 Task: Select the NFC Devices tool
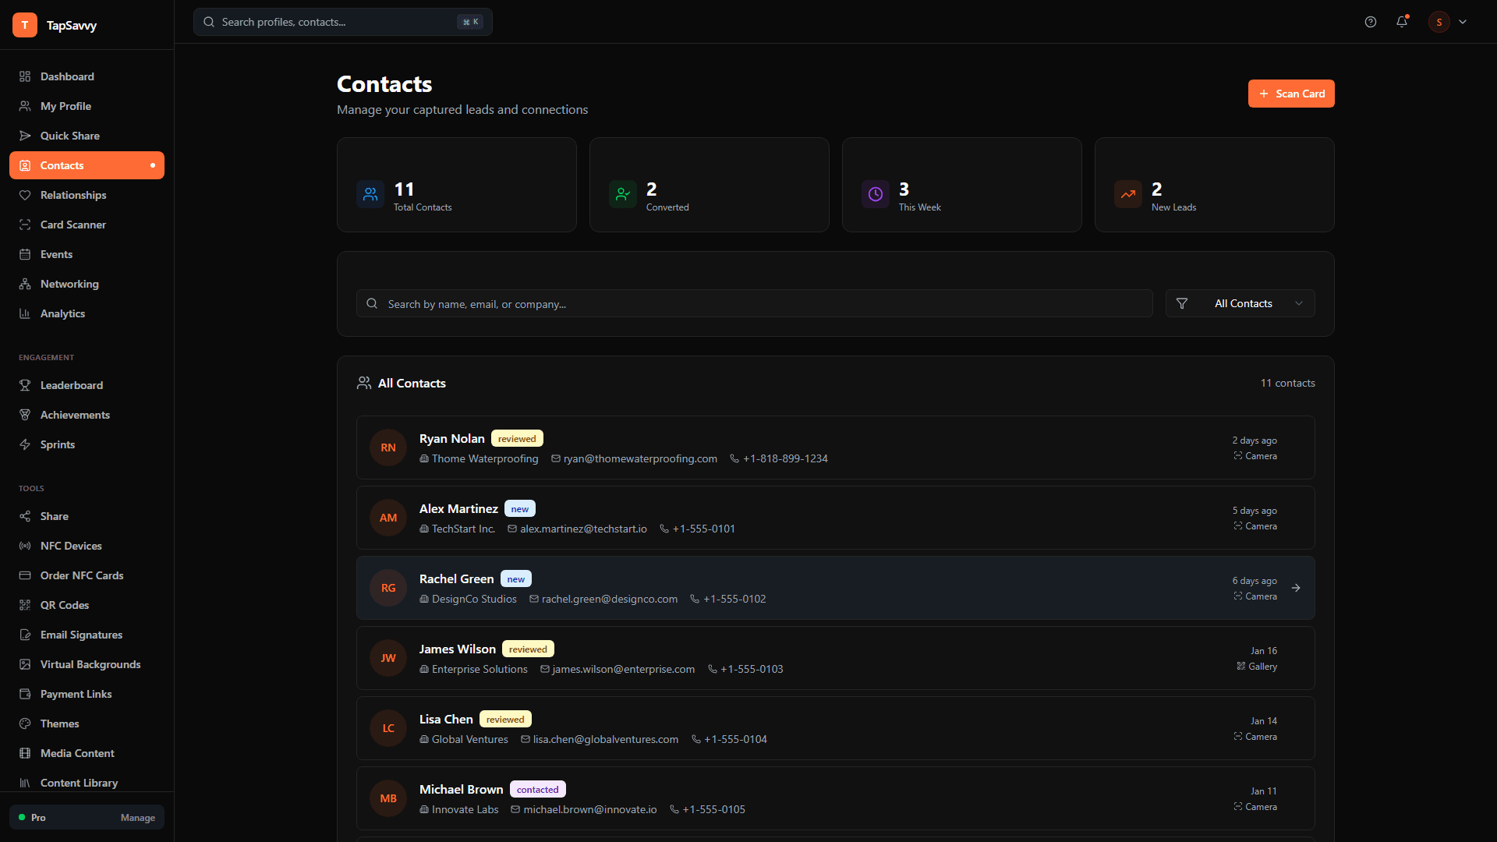click(x=71, y=546)
